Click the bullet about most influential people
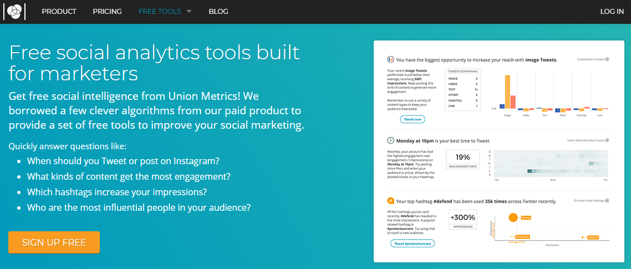This screenshot has height=269, width=631. click(139, 208)
